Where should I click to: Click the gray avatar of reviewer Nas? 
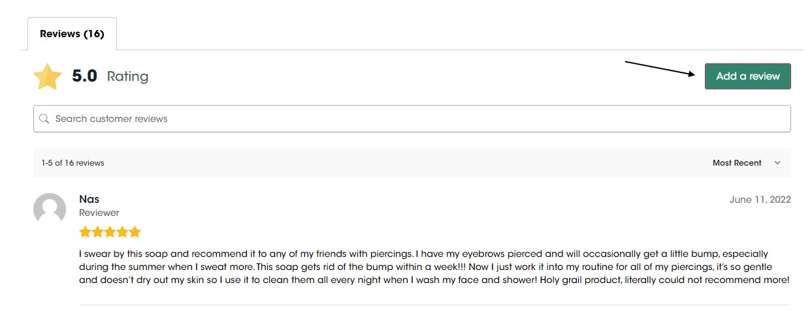pos(50,209)
